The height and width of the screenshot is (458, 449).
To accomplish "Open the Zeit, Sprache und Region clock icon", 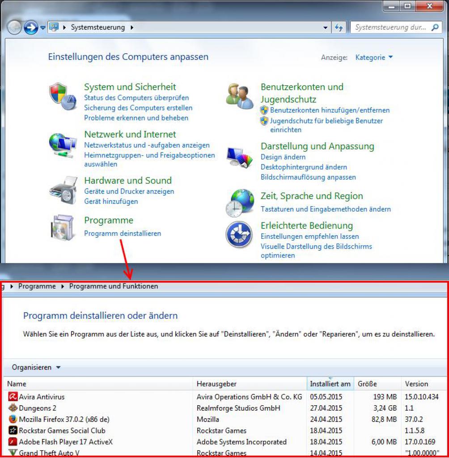I will point(240,203).
